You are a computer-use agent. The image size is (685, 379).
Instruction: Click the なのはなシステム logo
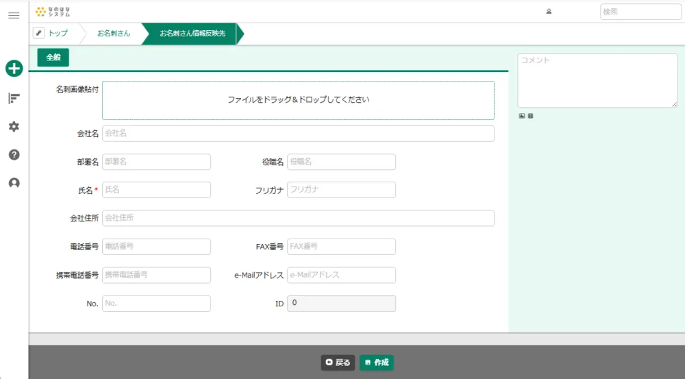(x=53, y=12)
